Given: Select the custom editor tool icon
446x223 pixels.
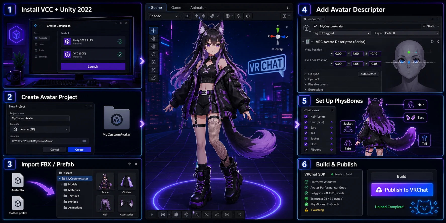Looking at the screenshot, I should click(x=153, y=78).
